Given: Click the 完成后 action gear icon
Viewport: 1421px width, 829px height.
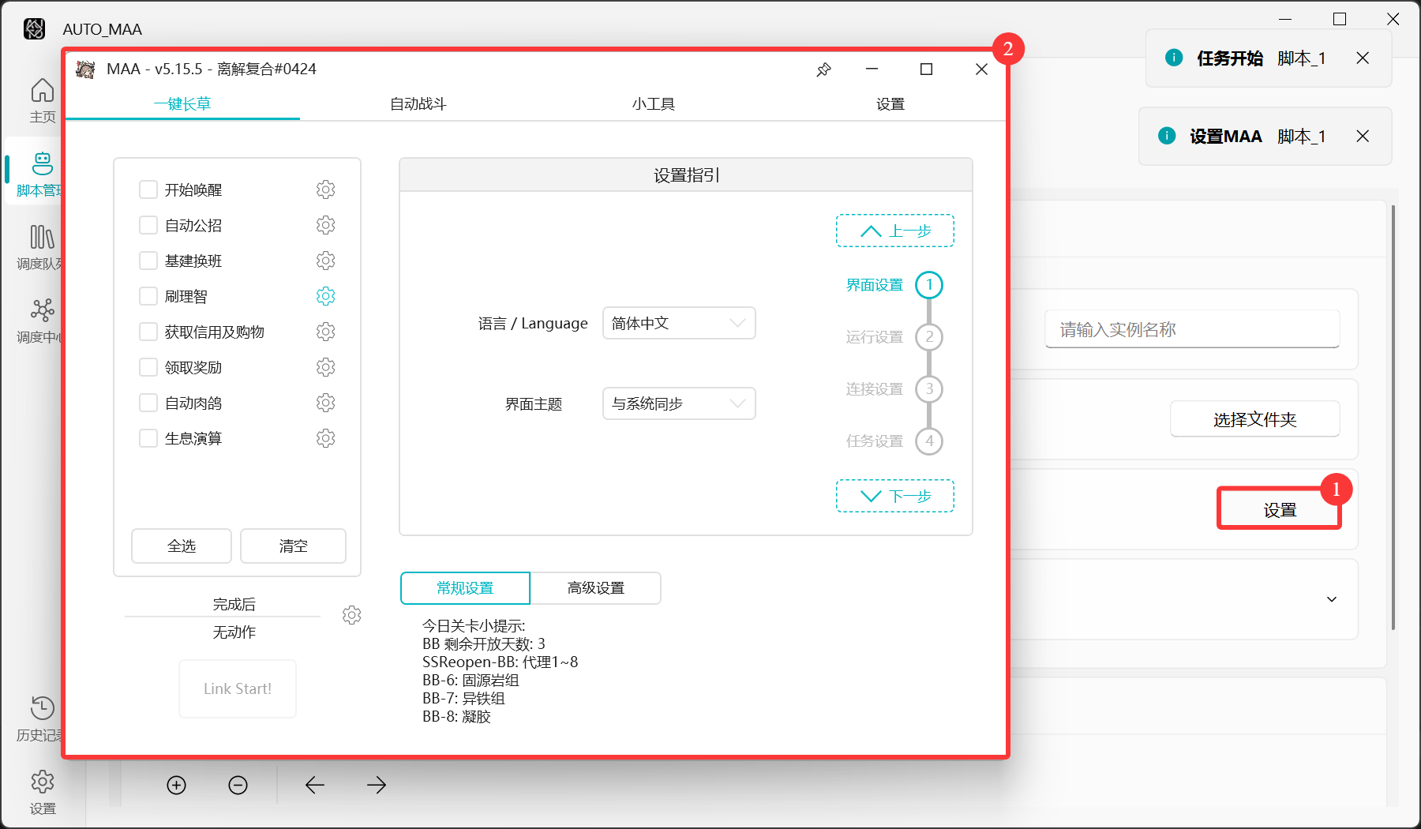Looking at the screenshot, I should [351, 615].
